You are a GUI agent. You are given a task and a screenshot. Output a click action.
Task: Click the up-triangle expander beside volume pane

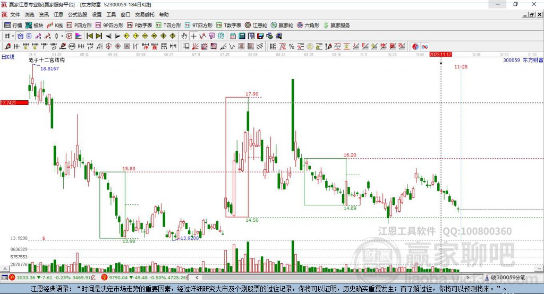pyautogui.click(x=5, y=269)
